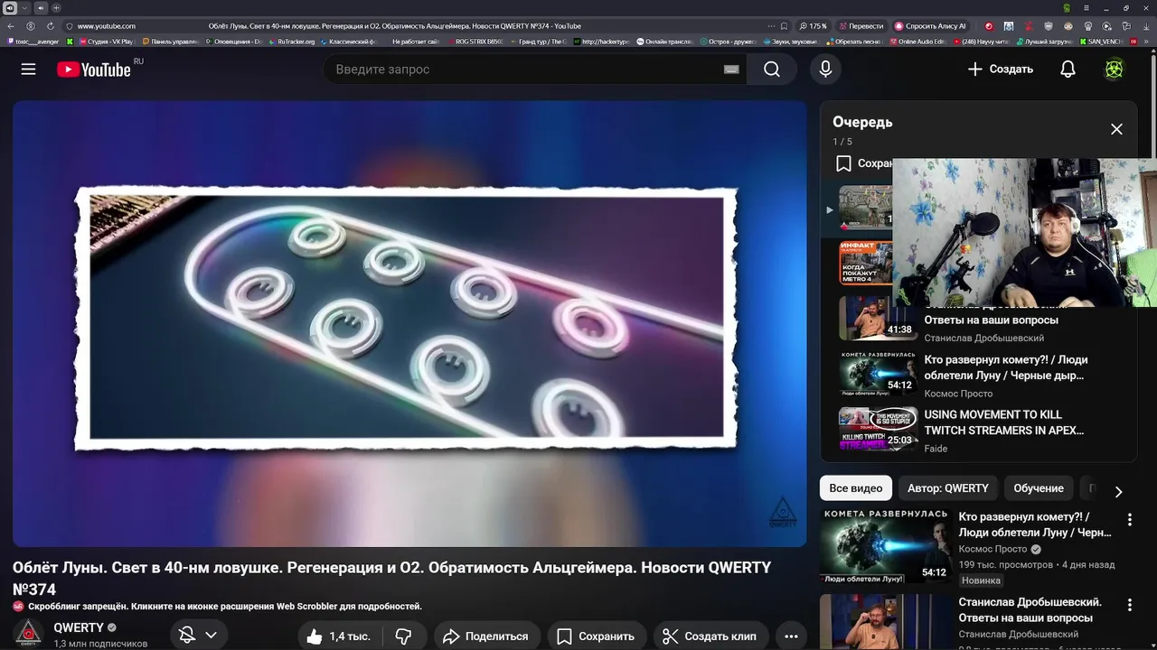Go back with the browser back arrow
1157x650 pixels.
11,26
